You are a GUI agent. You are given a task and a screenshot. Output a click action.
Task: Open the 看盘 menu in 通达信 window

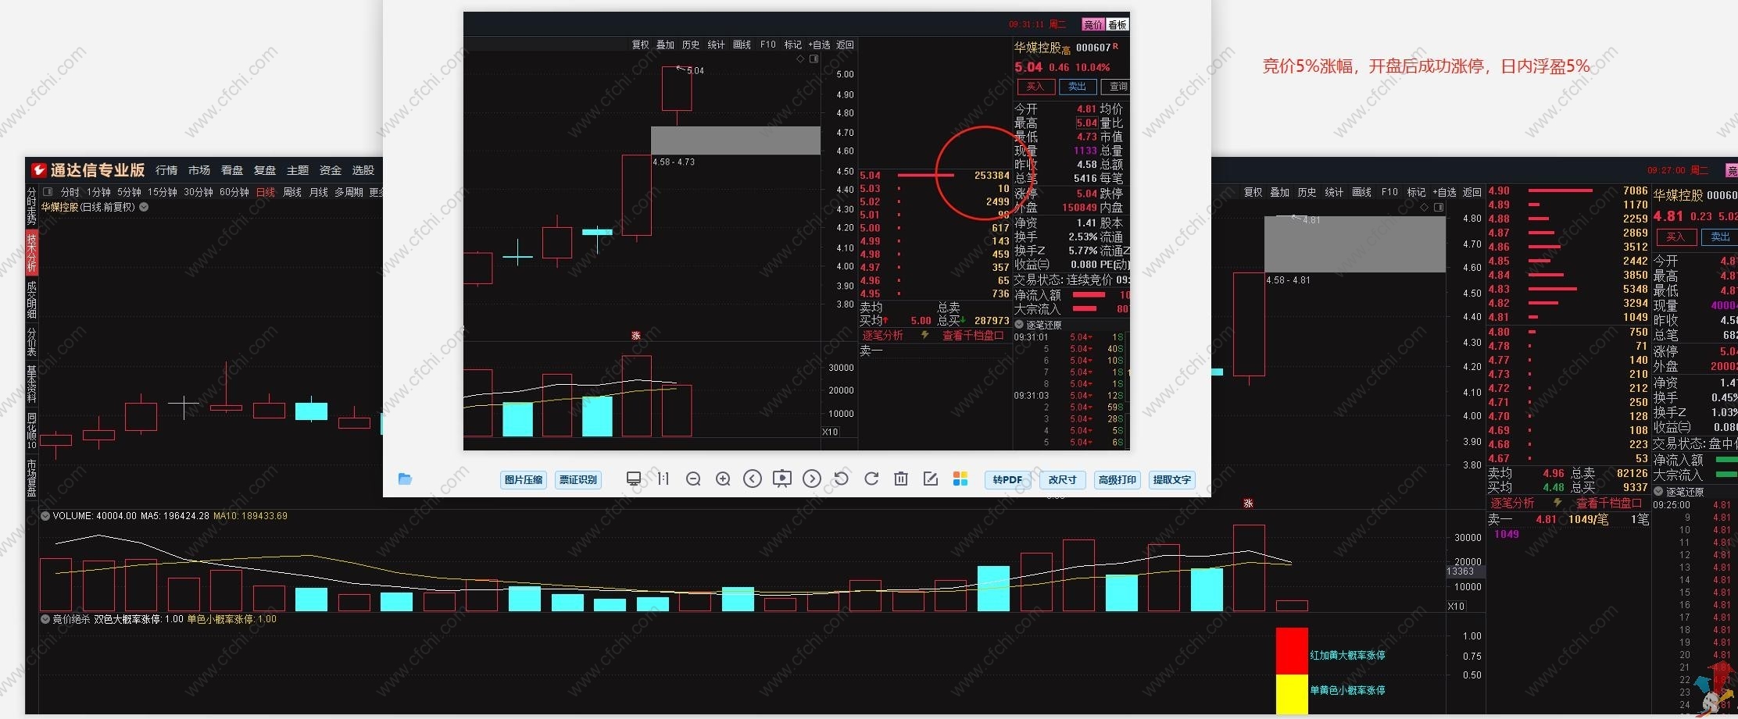pos(232,170)
